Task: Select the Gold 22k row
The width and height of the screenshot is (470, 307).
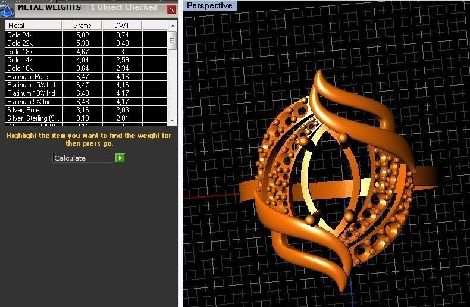Action: point(86,43)
